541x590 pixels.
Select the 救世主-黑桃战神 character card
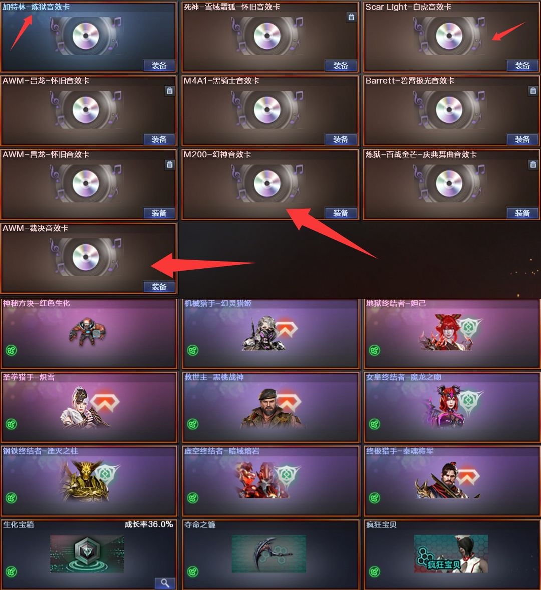(270, 407)
